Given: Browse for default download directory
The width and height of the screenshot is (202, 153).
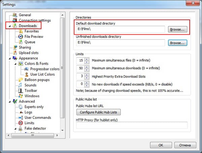Looking at the screenshot, I should point(177,30).
